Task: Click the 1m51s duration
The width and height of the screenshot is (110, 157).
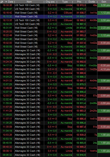Action: [93, 119]
